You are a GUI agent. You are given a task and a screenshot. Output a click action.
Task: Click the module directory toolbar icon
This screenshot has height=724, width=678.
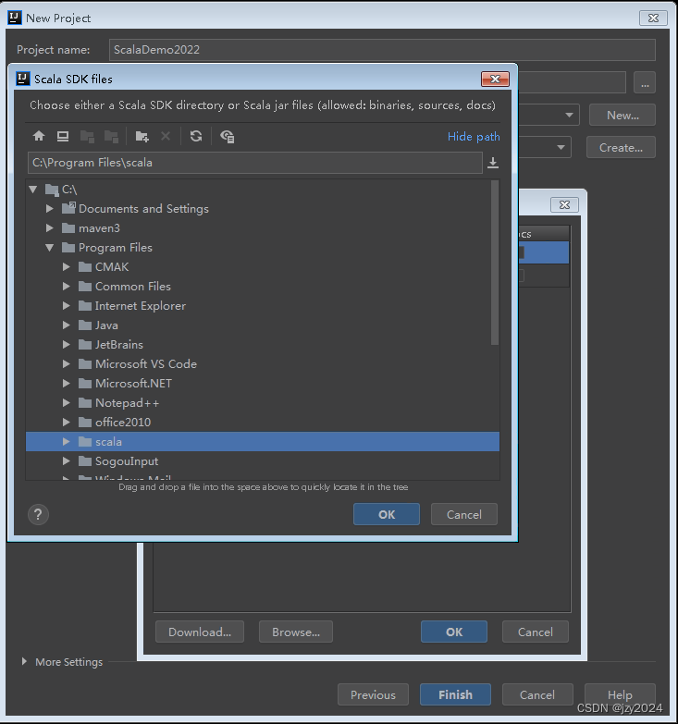tap(111, 136)
